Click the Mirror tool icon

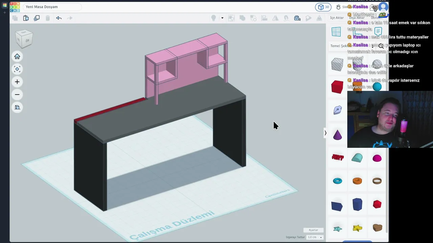coord(275,18)
